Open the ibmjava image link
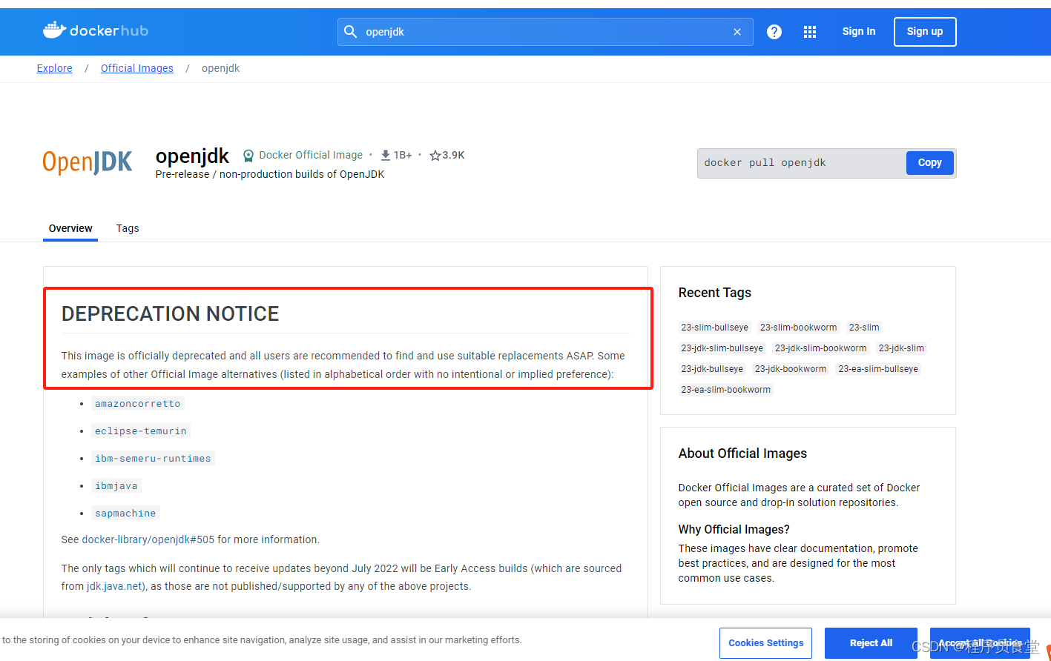This screenshot has height=661, width=1051. pyautogui.click(x=116, y=486)
